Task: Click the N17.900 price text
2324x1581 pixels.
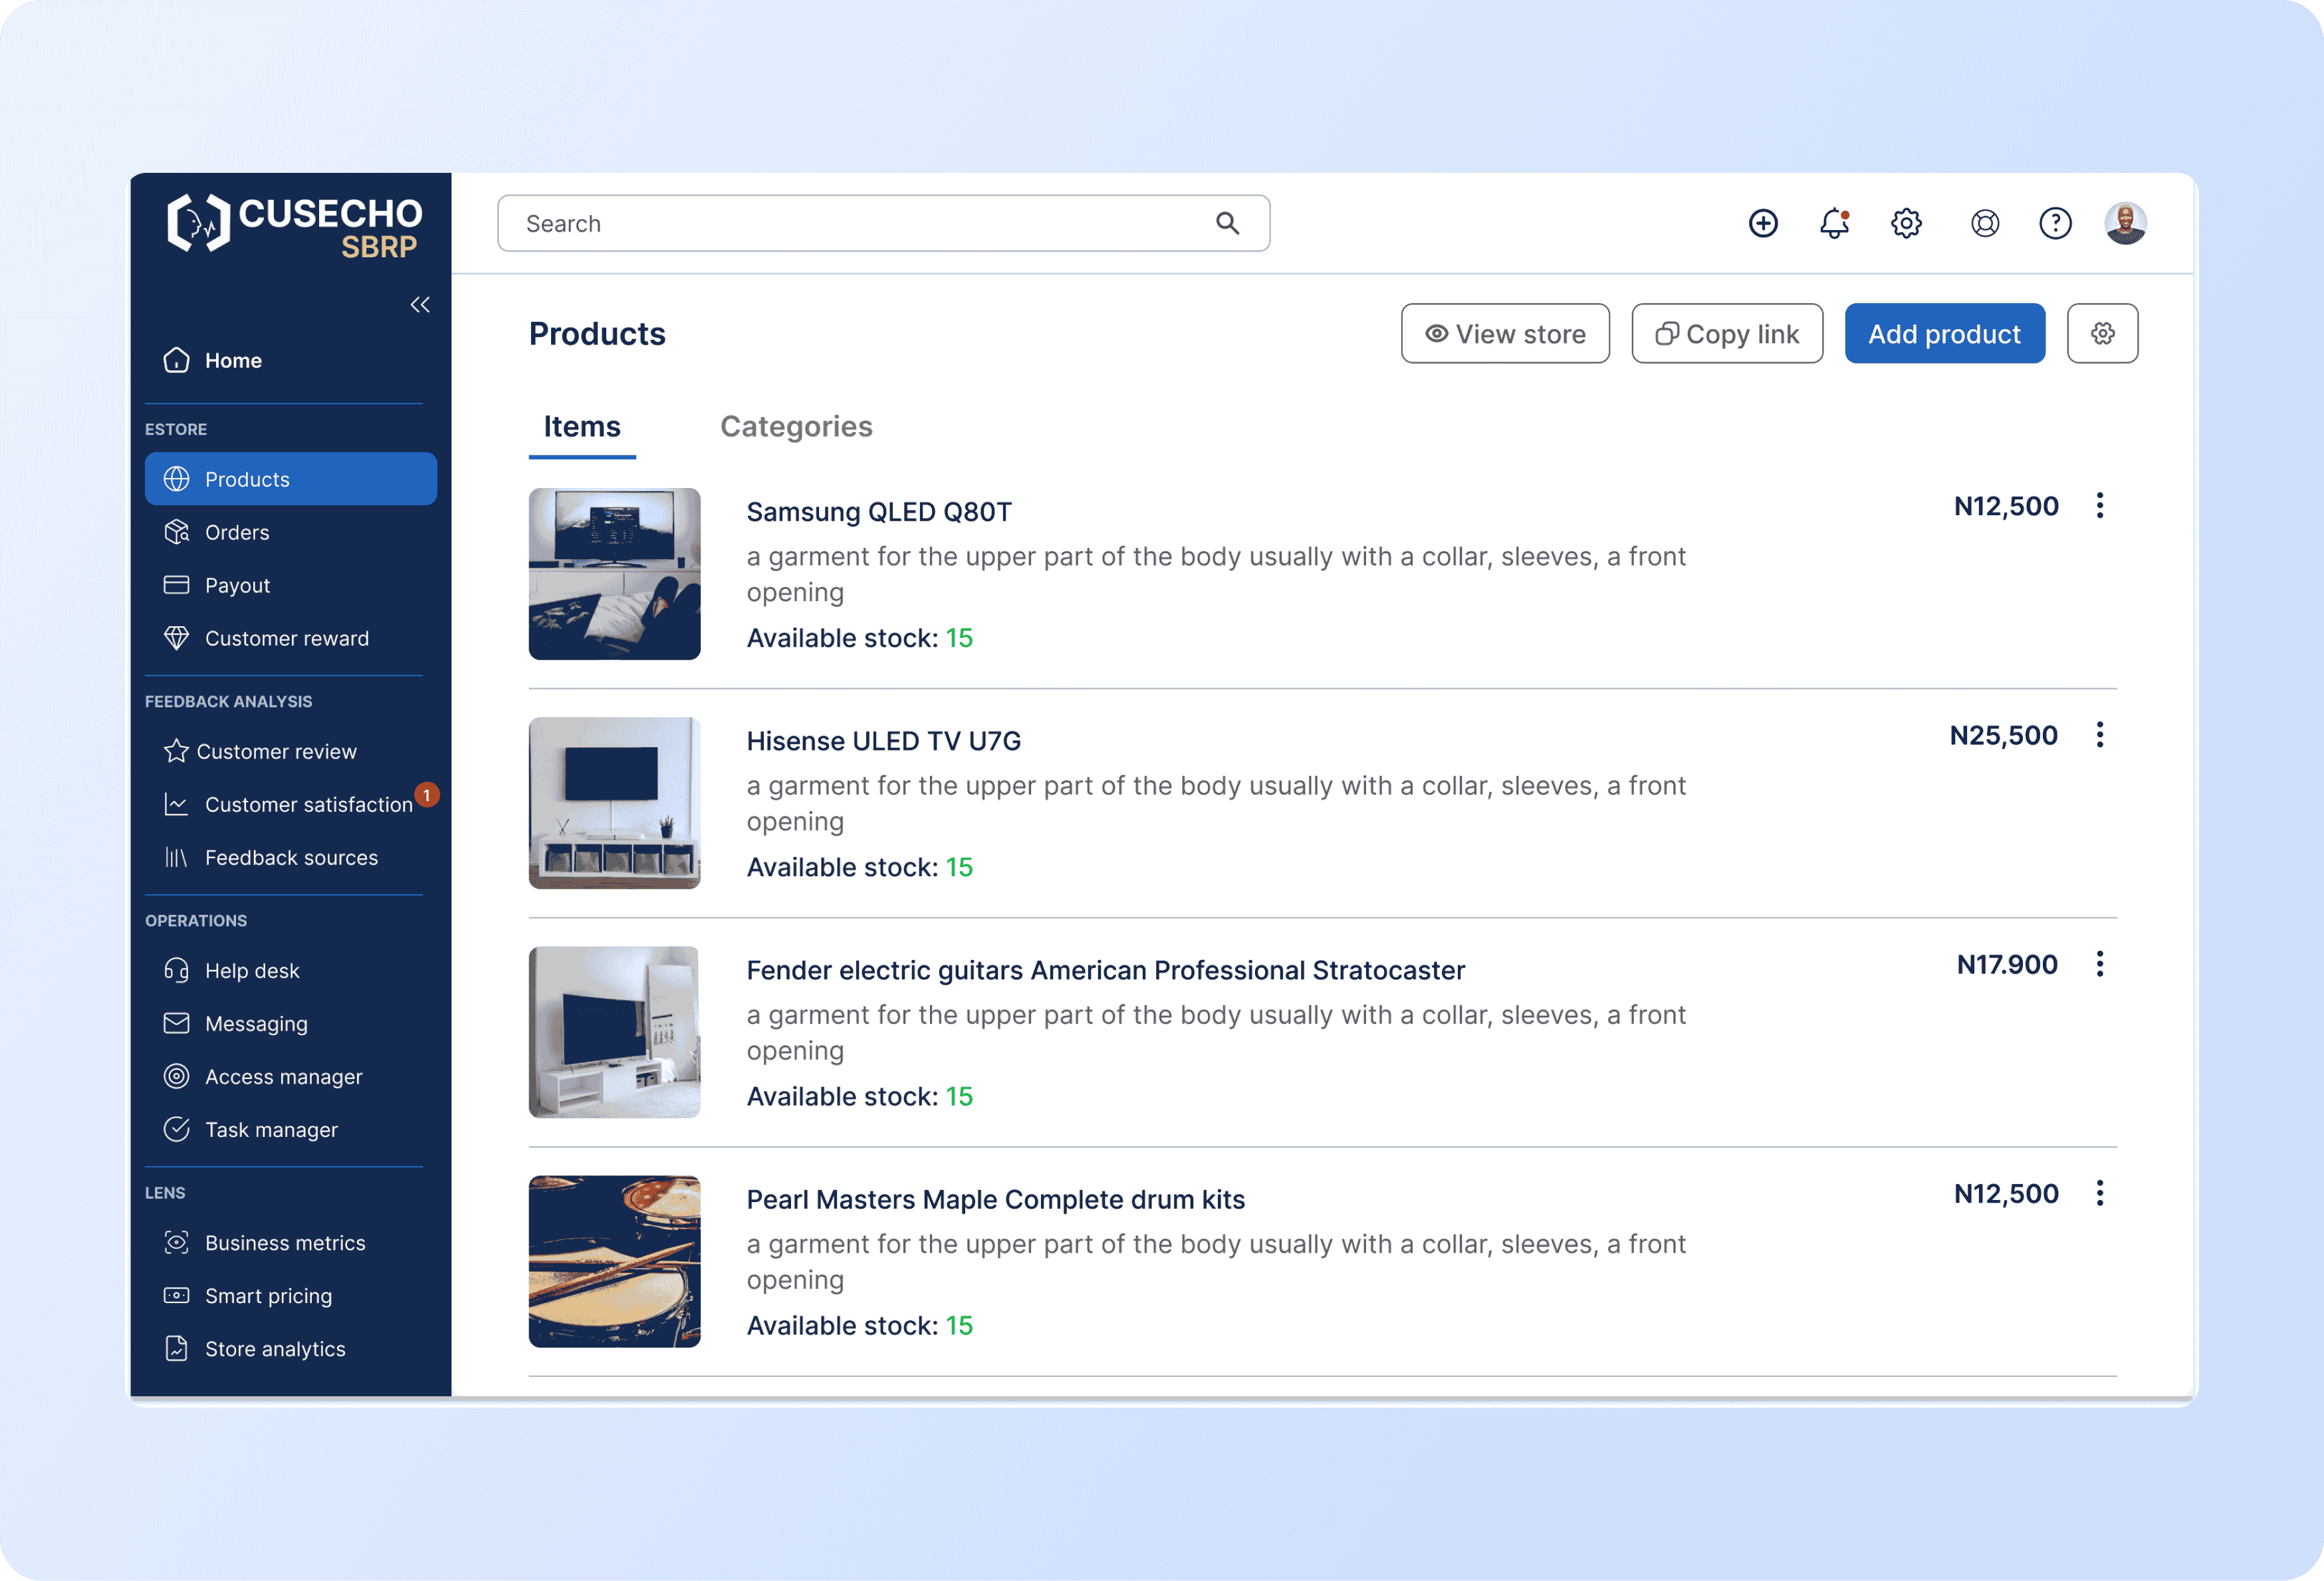Action: (2007, 965)
